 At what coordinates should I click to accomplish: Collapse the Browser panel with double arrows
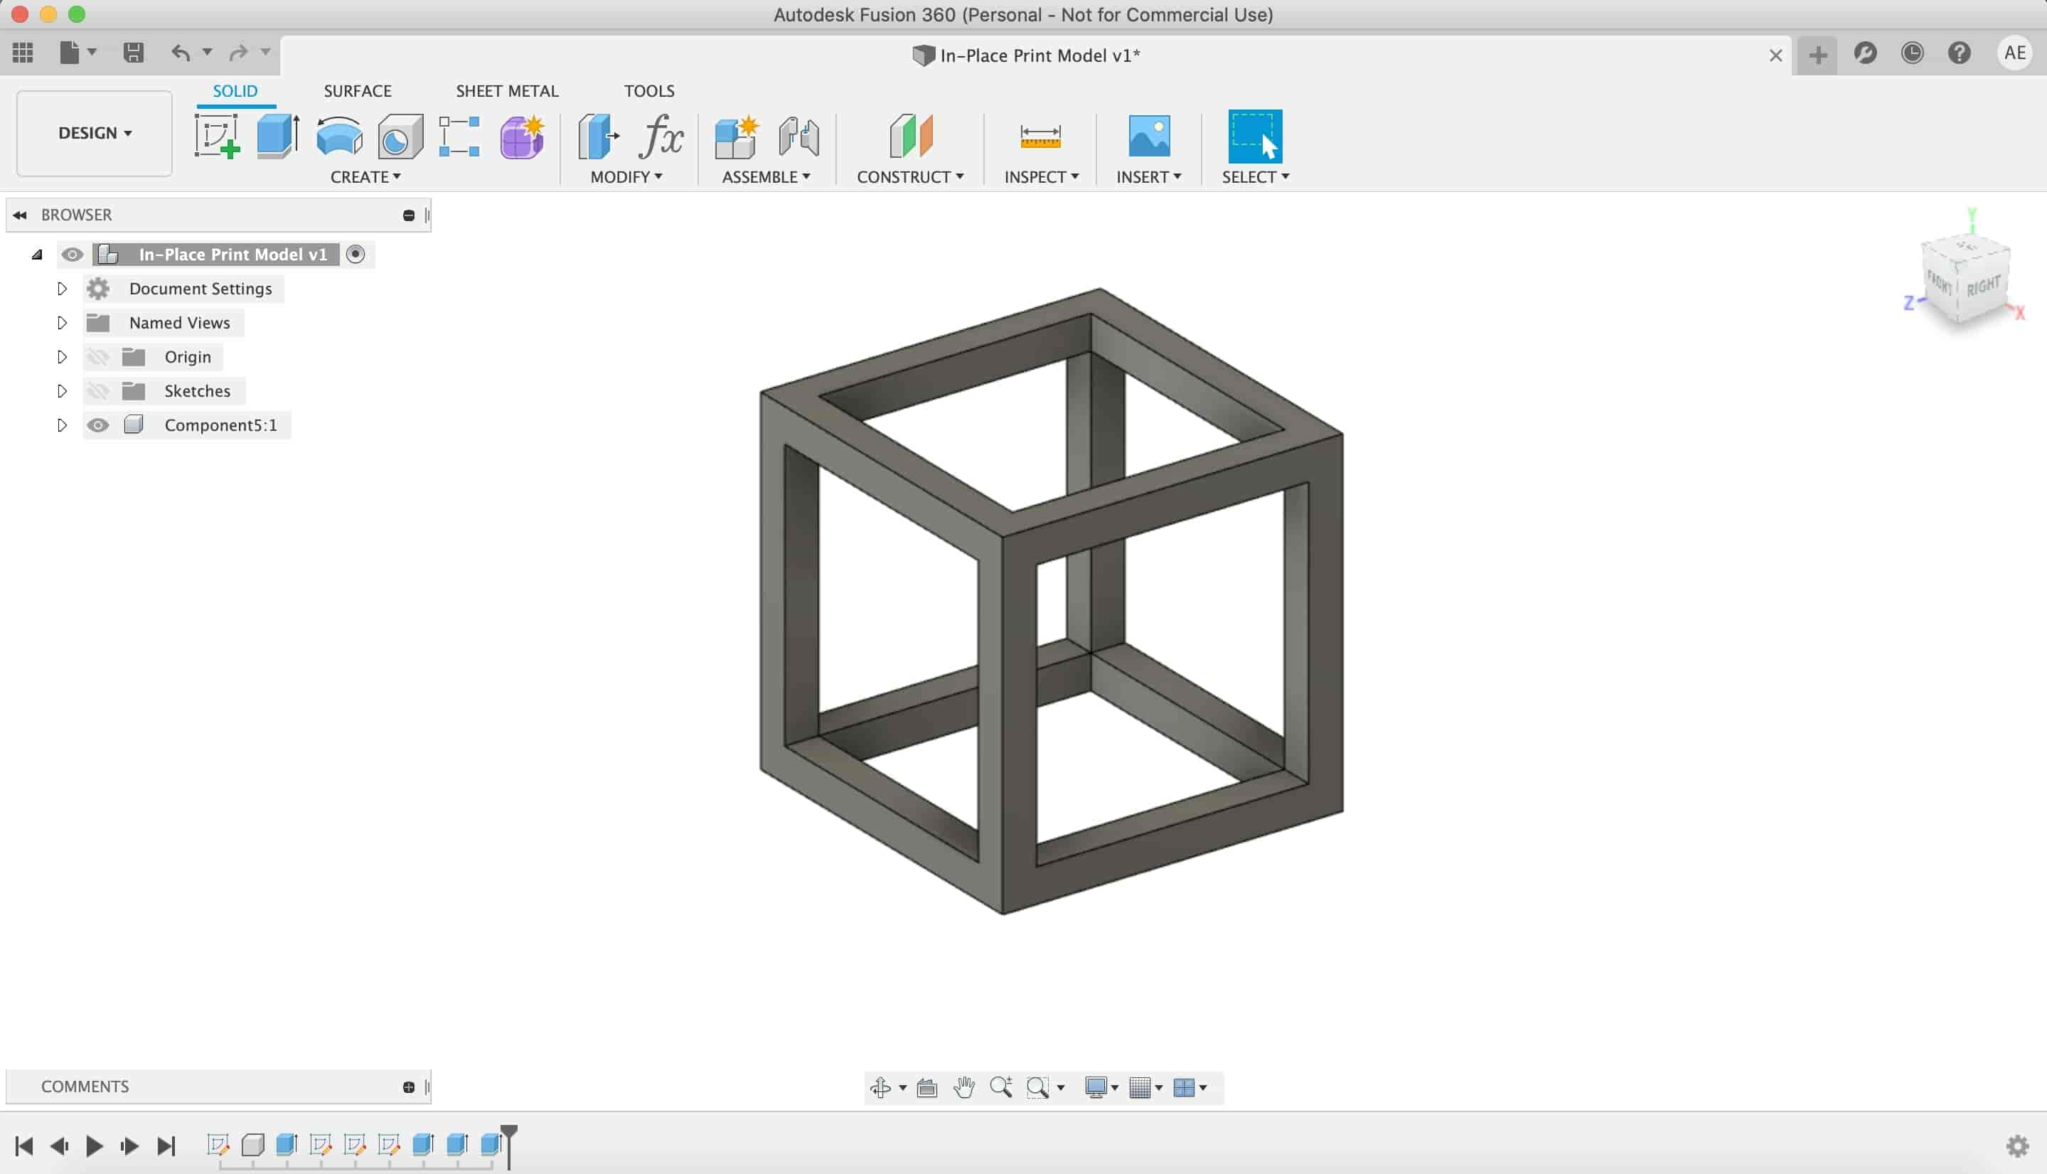pos(20,215)
